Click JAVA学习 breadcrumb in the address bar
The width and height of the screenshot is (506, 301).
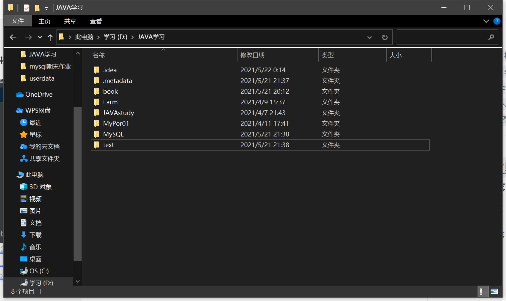(151, 37)
